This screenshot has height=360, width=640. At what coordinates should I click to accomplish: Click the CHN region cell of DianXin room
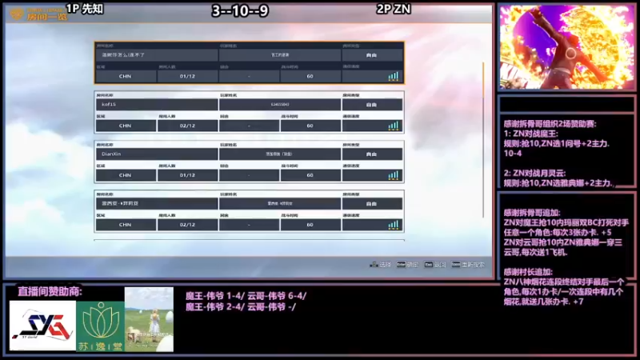point(126,175)
